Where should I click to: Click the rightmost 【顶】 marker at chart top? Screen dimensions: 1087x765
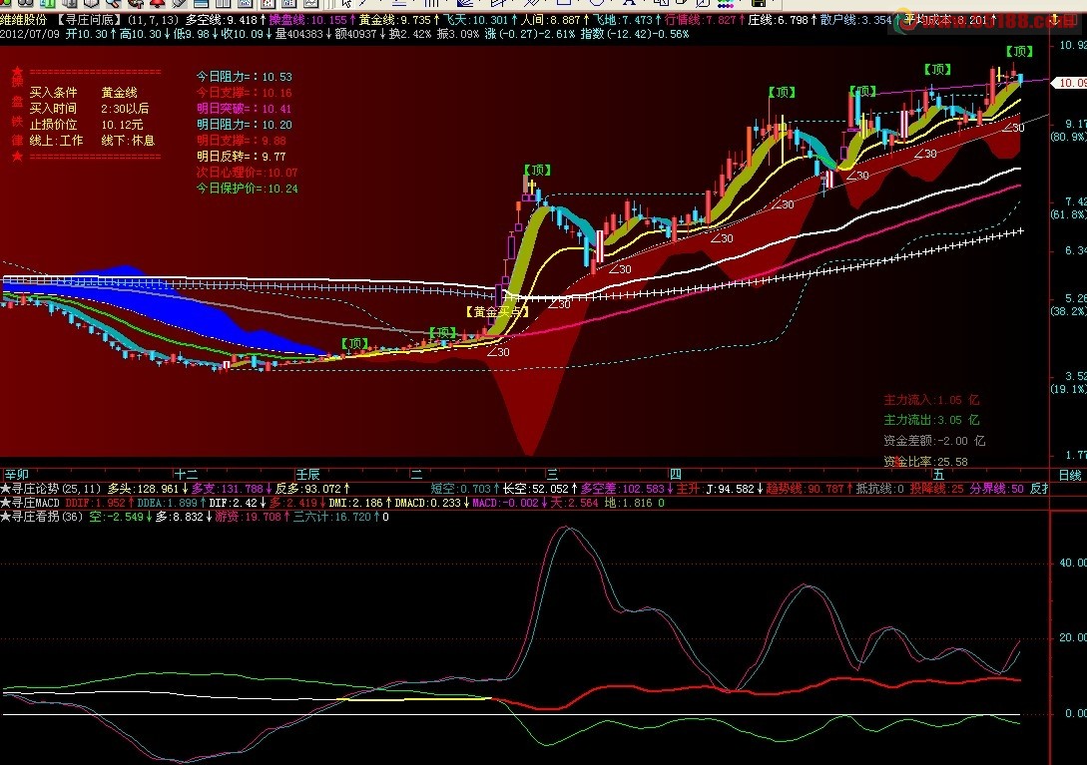point(1019,51)
